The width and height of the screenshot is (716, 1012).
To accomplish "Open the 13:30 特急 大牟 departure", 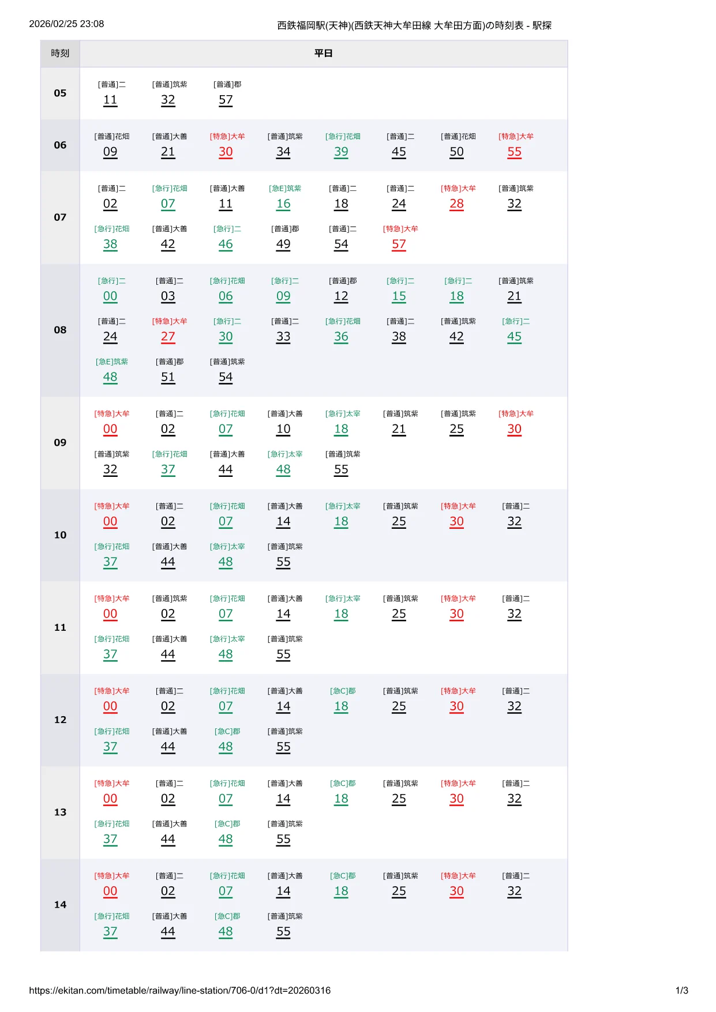I will point(456,799).
